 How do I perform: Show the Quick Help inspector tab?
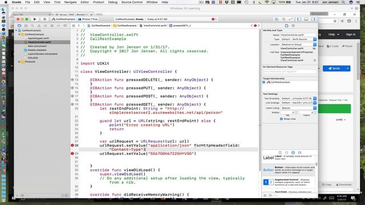(293, 26)
